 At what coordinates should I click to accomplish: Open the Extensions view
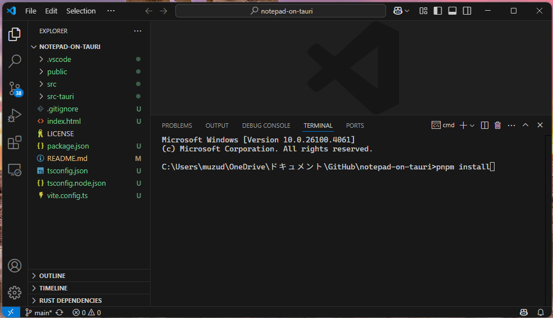(x=15, y=143)
